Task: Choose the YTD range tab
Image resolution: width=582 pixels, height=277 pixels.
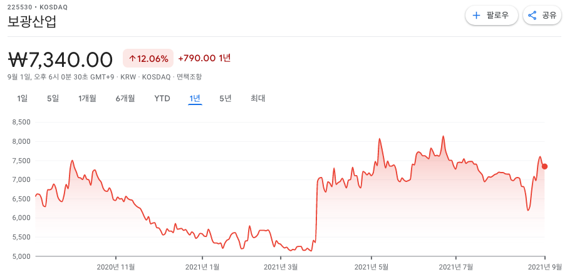Action: 162,99
